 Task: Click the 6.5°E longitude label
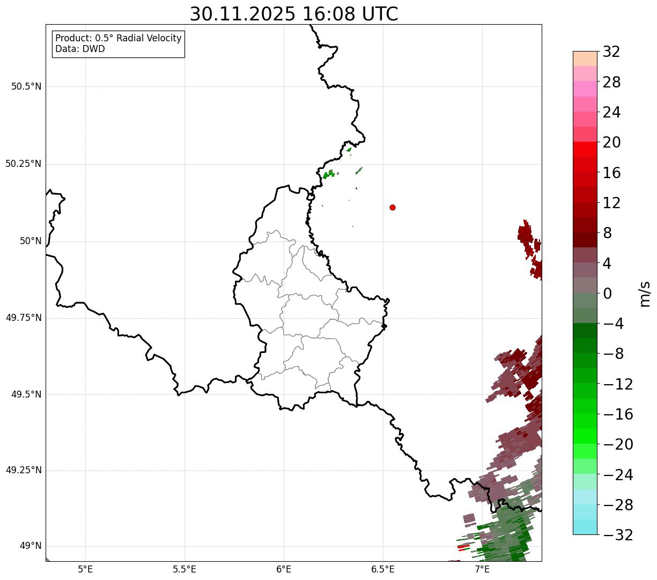(383, 569)
